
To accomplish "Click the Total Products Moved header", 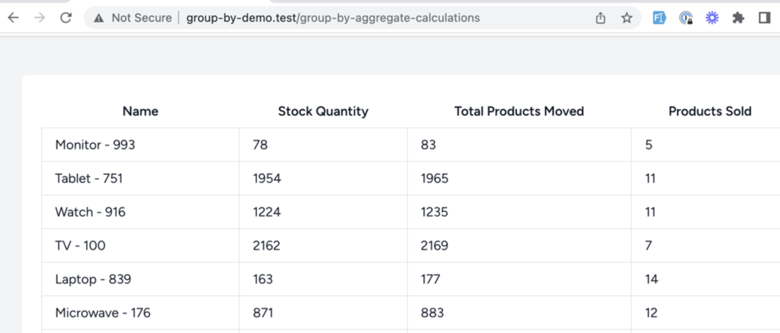I will (519, 111).
